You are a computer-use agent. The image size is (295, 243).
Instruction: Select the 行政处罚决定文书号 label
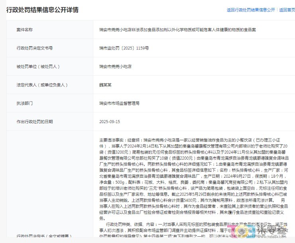point(34,48)
